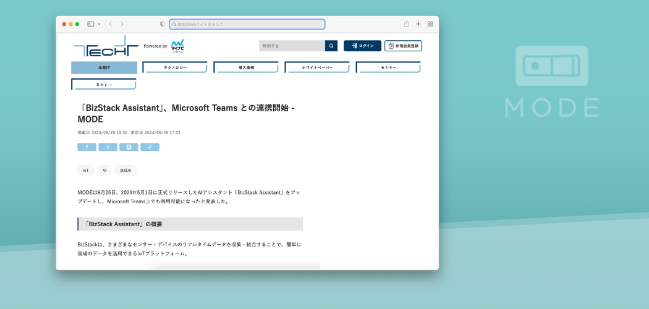649x309 pixels.
Task: Show the tab overview grid
Action: pos(430,24)
